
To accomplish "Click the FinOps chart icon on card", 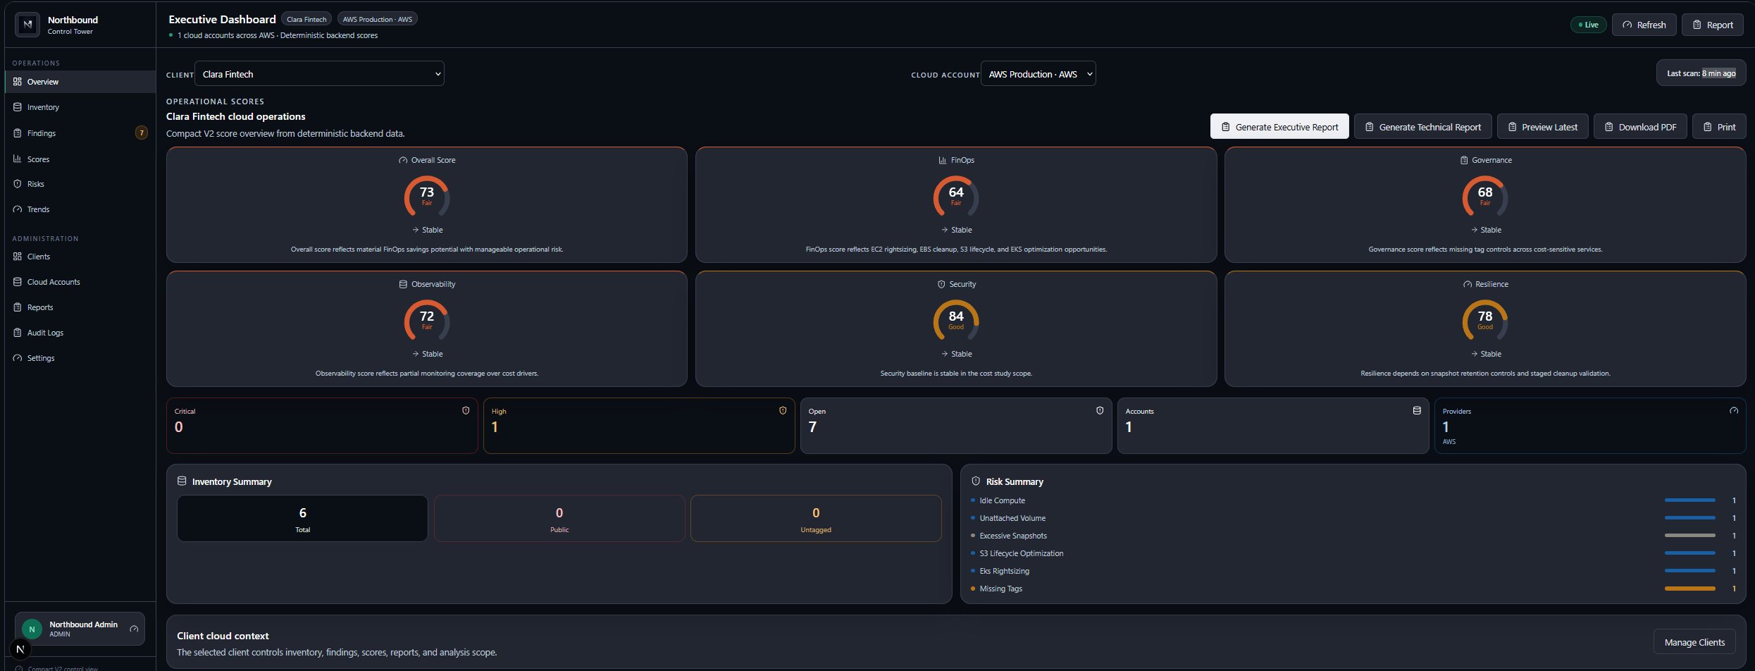I will point(943,160).
